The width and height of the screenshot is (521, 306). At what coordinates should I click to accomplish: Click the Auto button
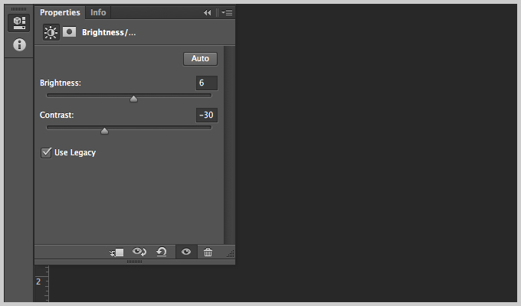(x=201, y=59)
